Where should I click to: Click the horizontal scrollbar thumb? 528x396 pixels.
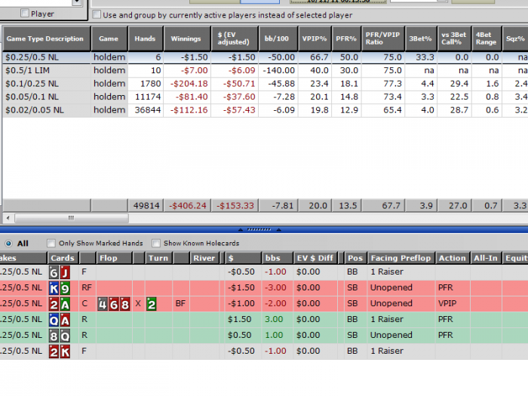pos(71,218)
